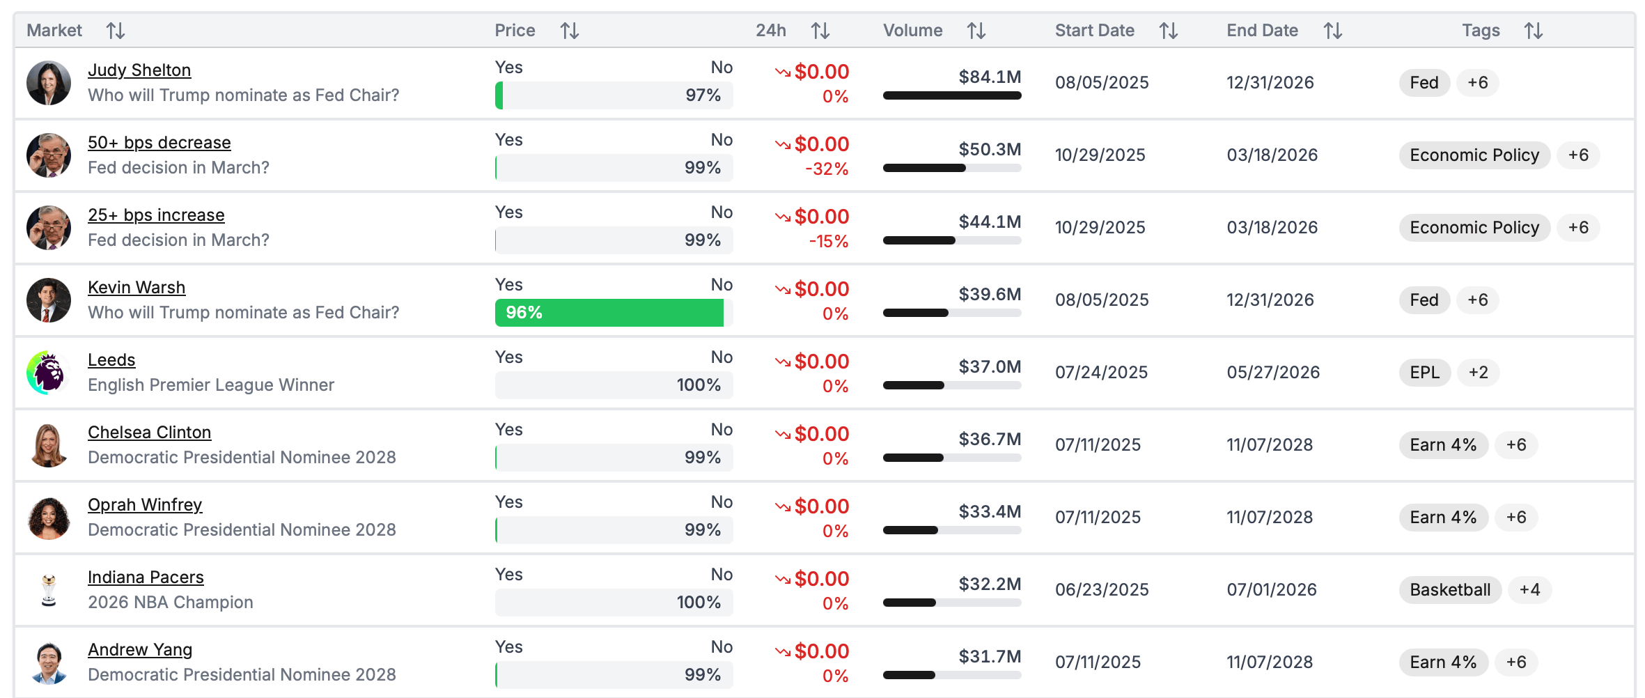The image size is (1645, 698).
Task: Expand the +4 tags beside Basketball
Action: [x=1529, y=590]
